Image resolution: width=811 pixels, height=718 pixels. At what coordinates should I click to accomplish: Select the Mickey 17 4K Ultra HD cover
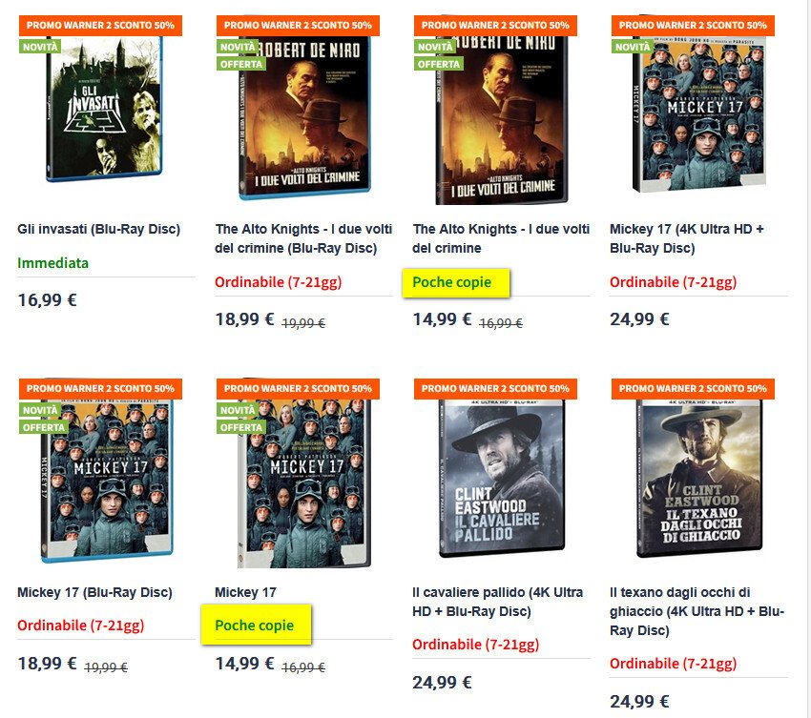coord(697,110)
